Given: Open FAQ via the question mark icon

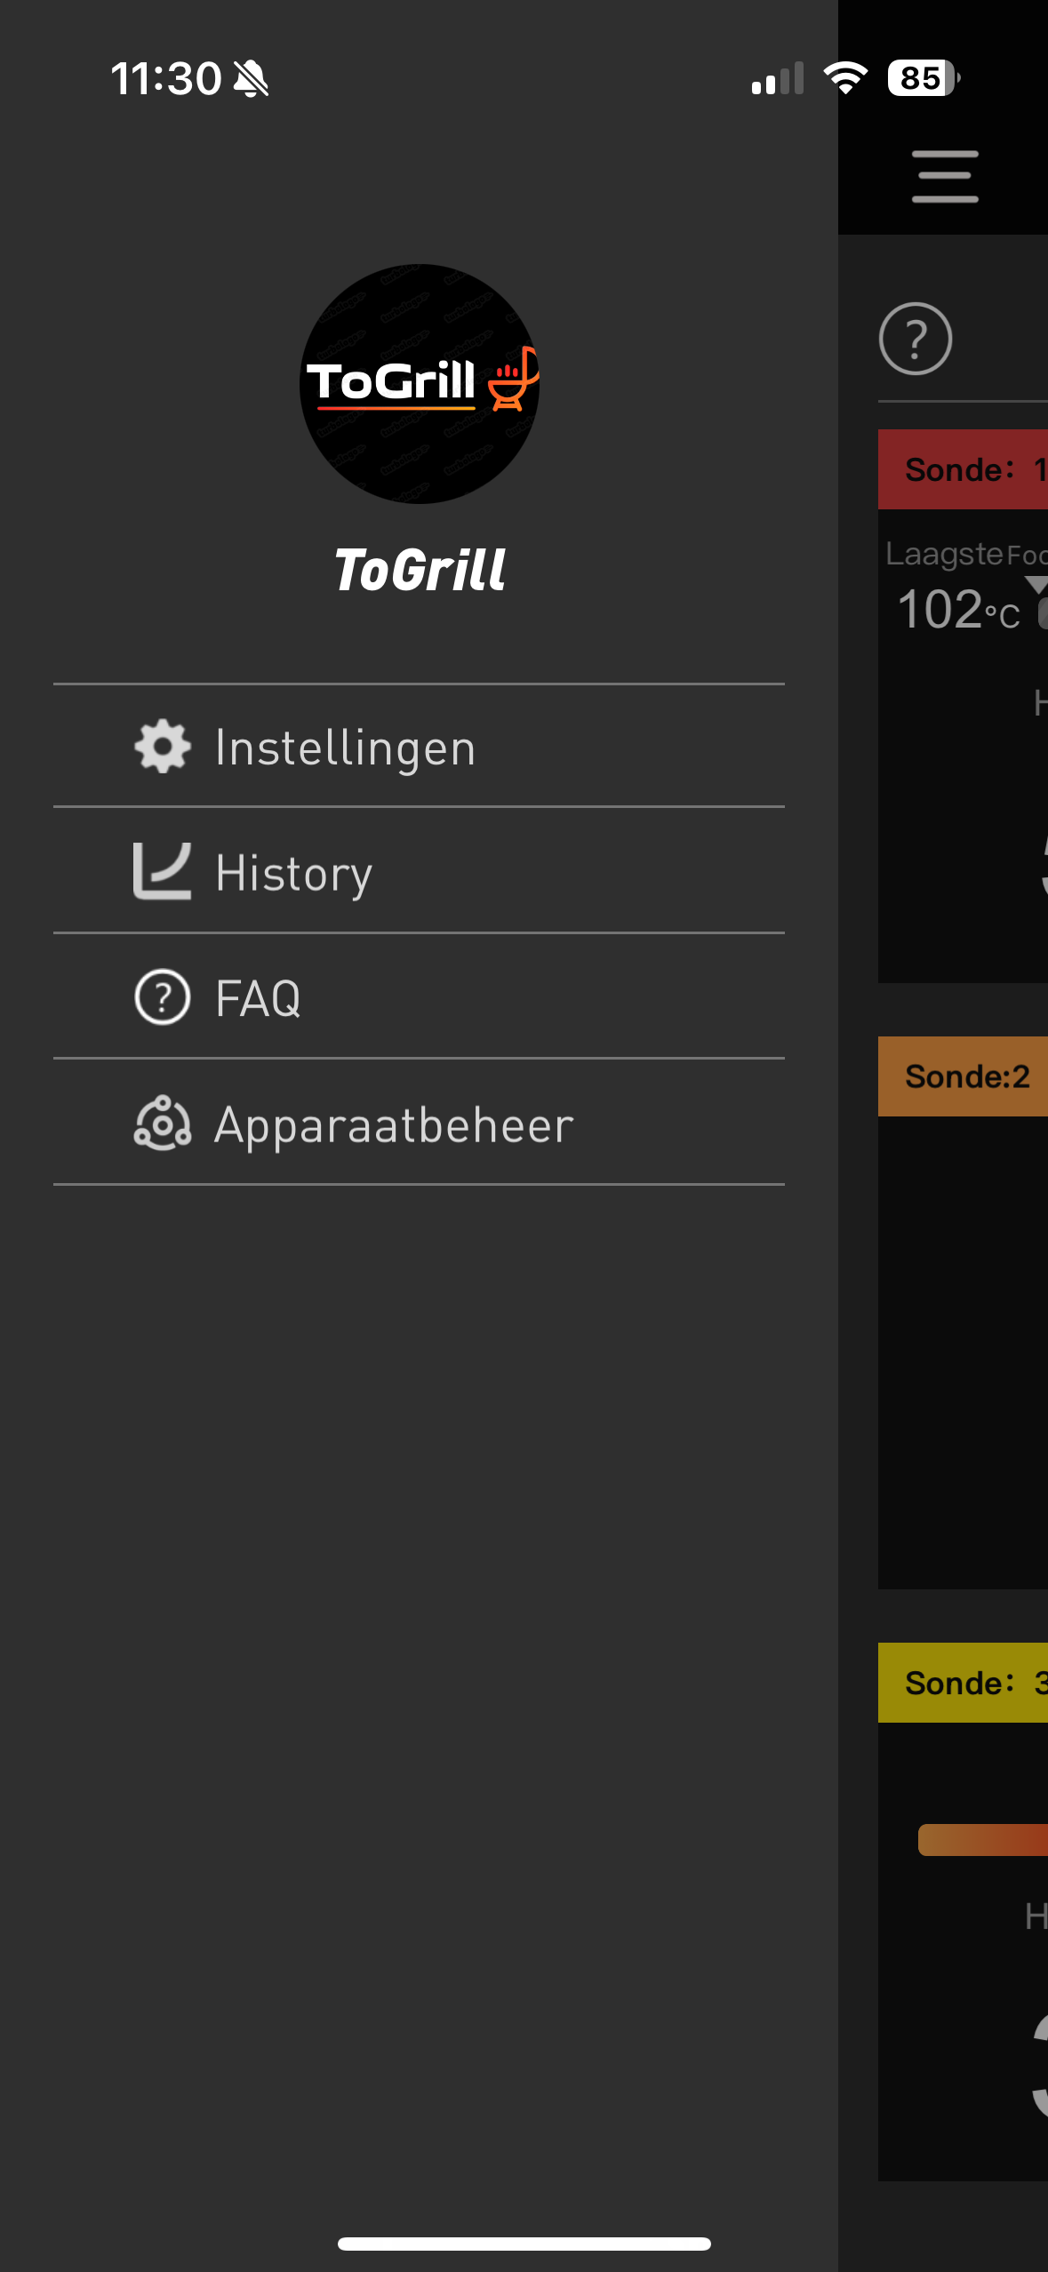Looking at the screenshot, I should point(162,997).
